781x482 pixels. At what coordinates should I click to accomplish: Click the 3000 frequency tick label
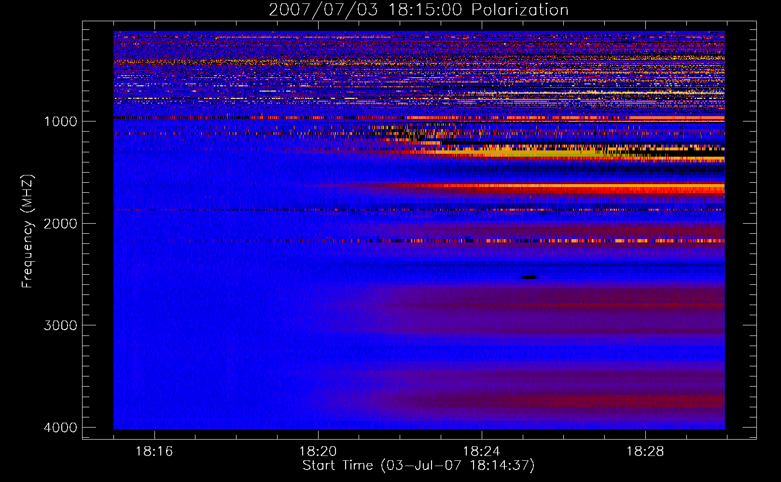point(60,325)
